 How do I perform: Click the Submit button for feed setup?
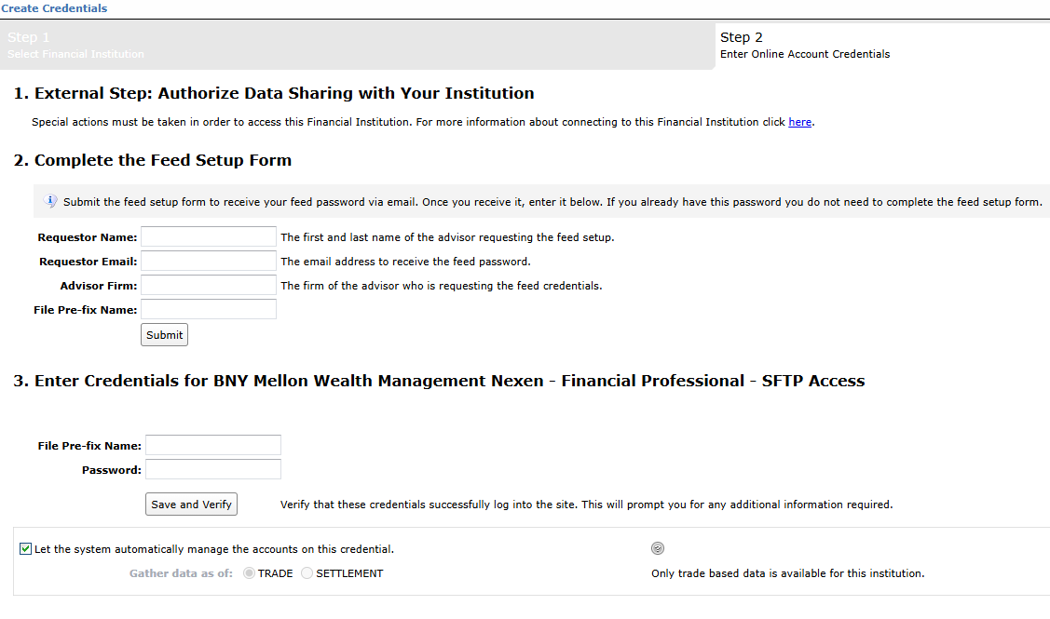pos(164,334)
